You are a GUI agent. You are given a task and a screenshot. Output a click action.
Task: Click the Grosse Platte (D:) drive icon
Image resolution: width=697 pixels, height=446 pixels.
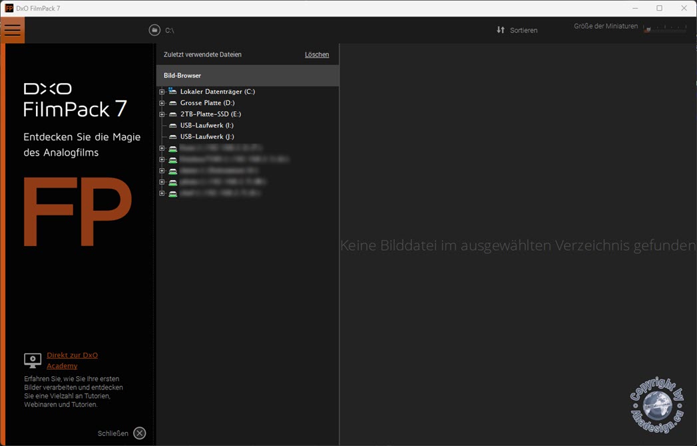[x=173, y=103]
